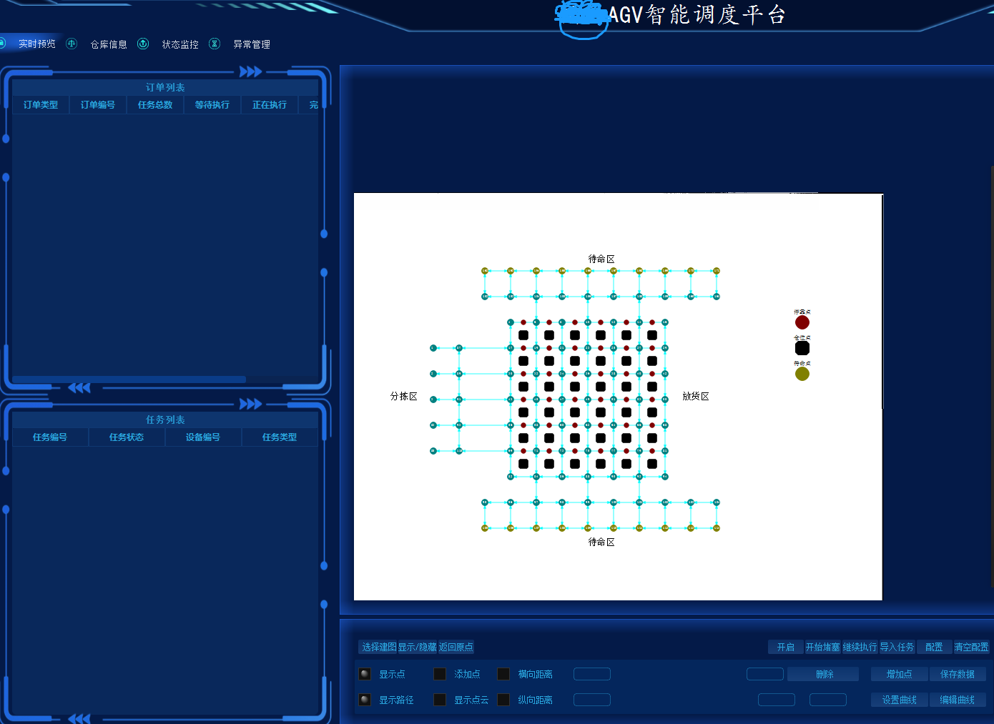Click the input field beside 删除
This screenshot has width=994, height=724.
(x=765, y=674)
